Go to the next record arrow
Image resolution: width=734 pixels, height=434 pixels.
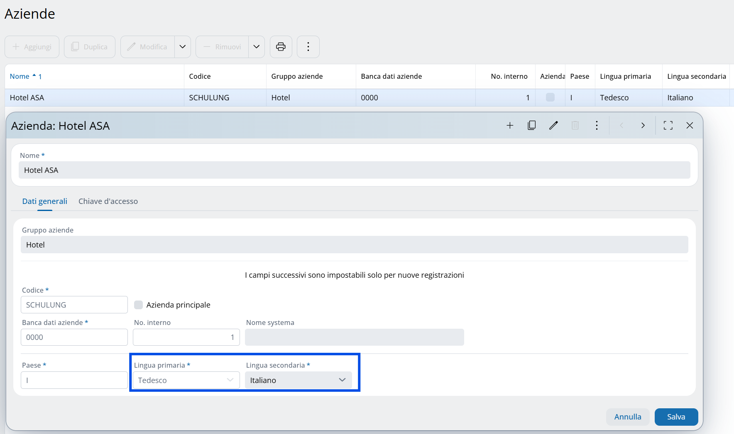(643, 126)
